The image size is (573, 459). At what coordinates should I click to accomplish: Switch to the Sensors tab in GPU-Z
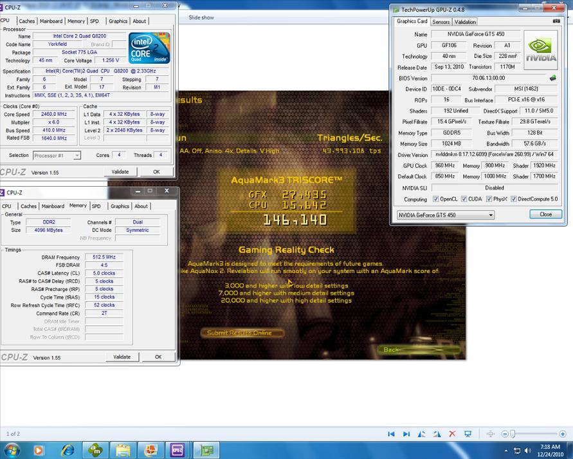pyautogui.click(x=441, y=22)
